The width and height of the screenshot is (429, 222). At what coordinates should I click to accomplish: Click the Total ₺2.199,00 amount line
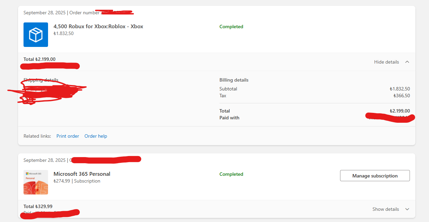(39, 59)
